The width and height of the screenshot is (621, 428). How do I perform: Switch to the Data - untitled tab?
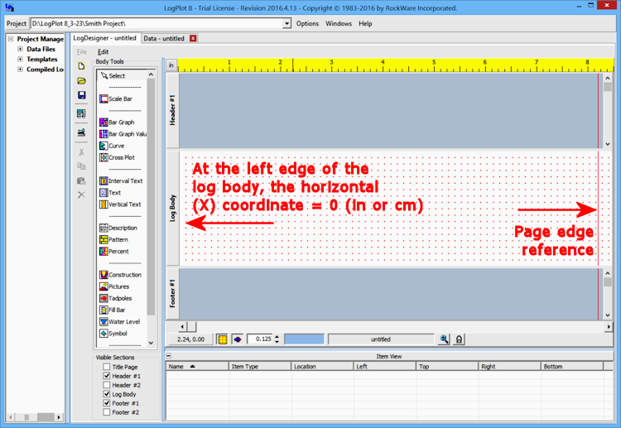(x=163, y=38)
